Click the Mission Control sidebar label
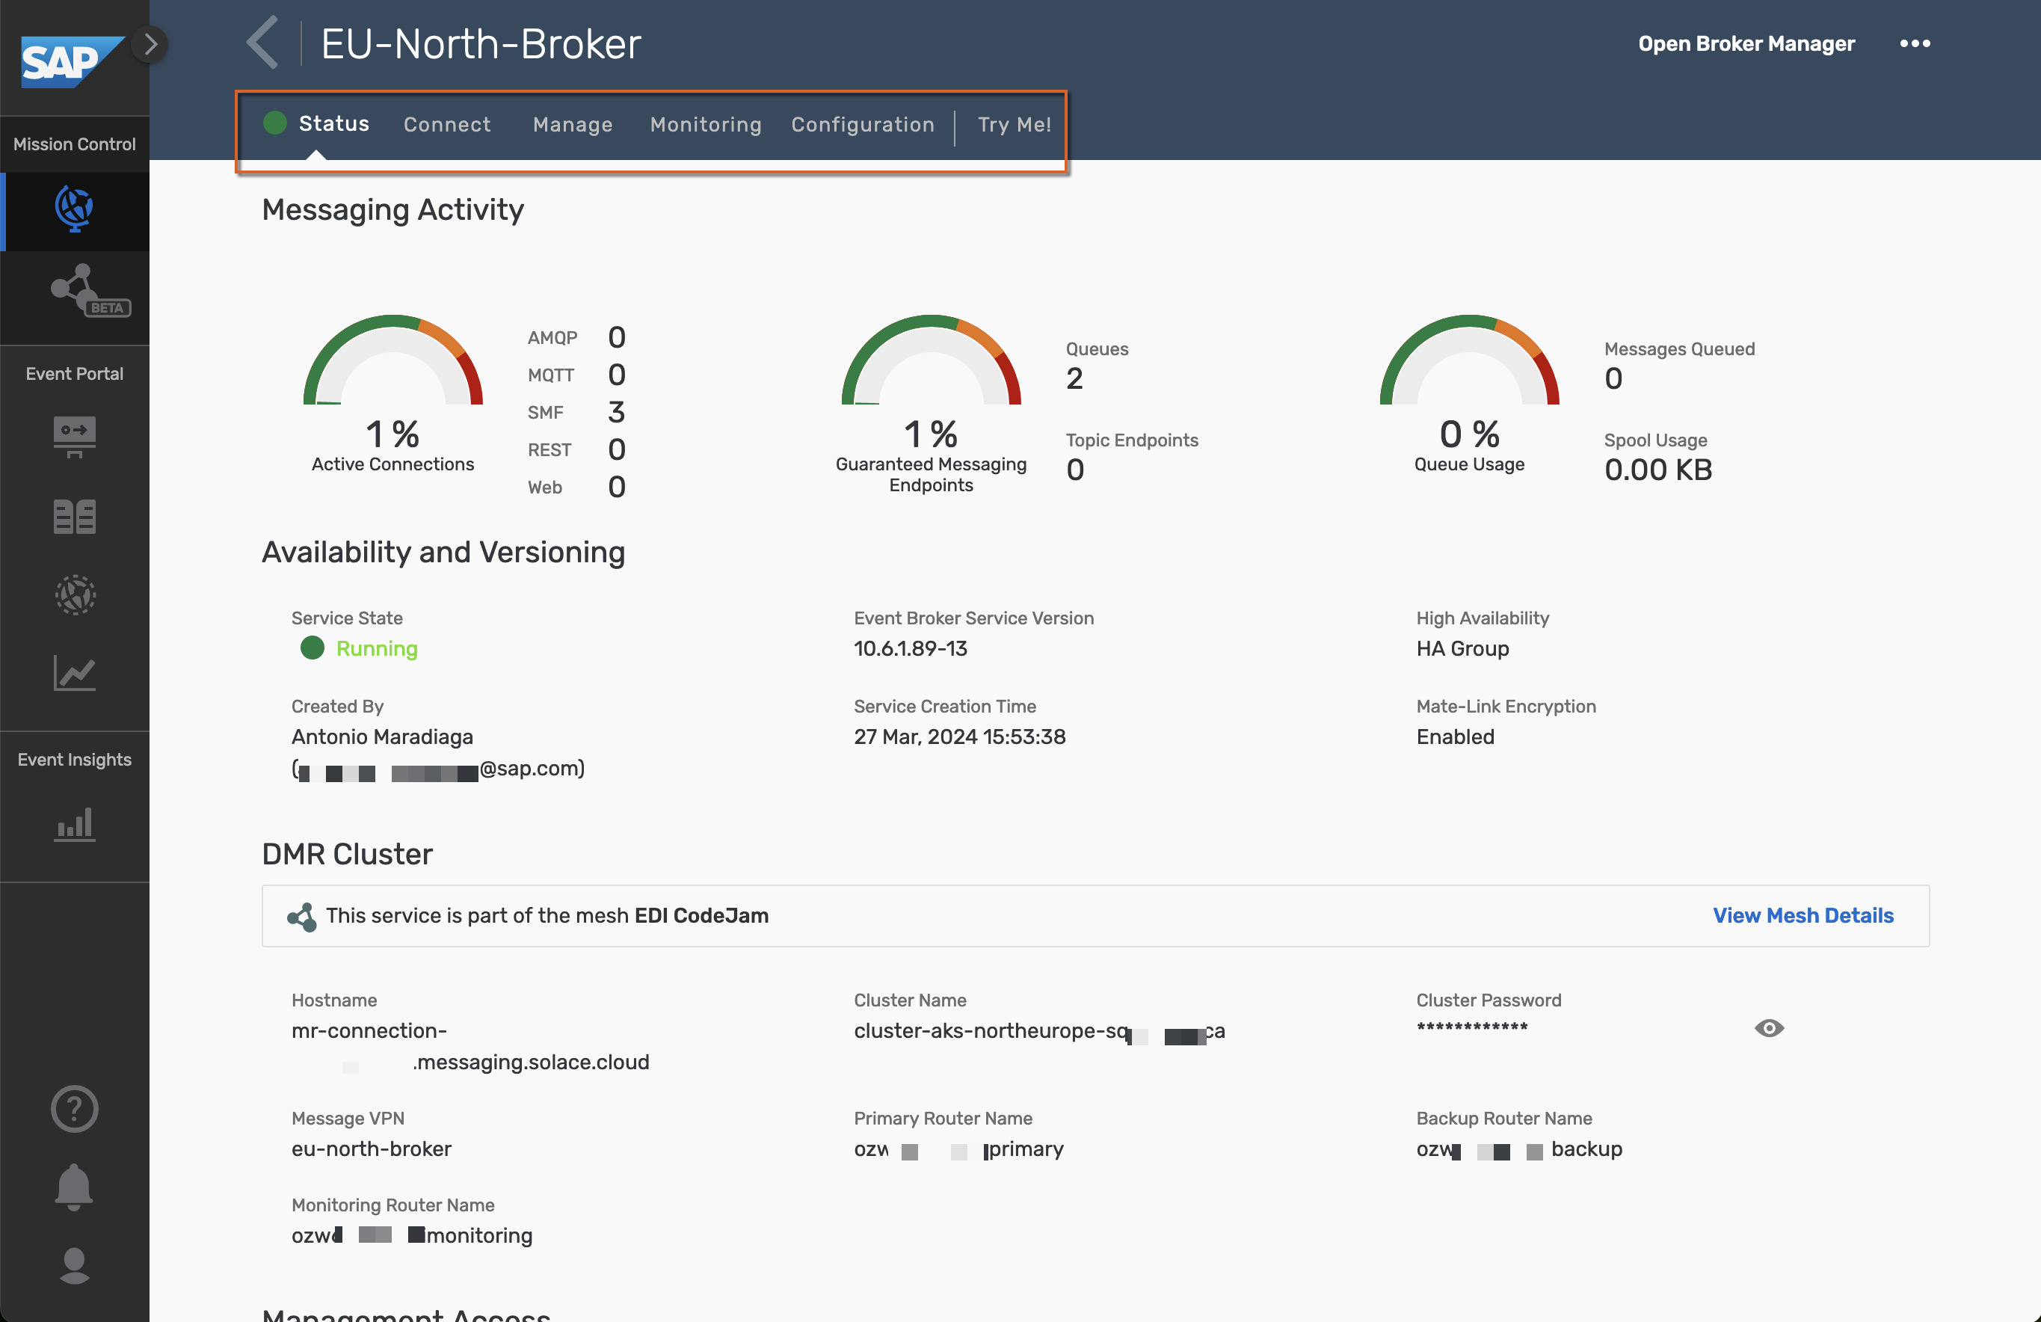This screenshot has height=1322, width=2041. pyautogui.click(x=75, y=144)
